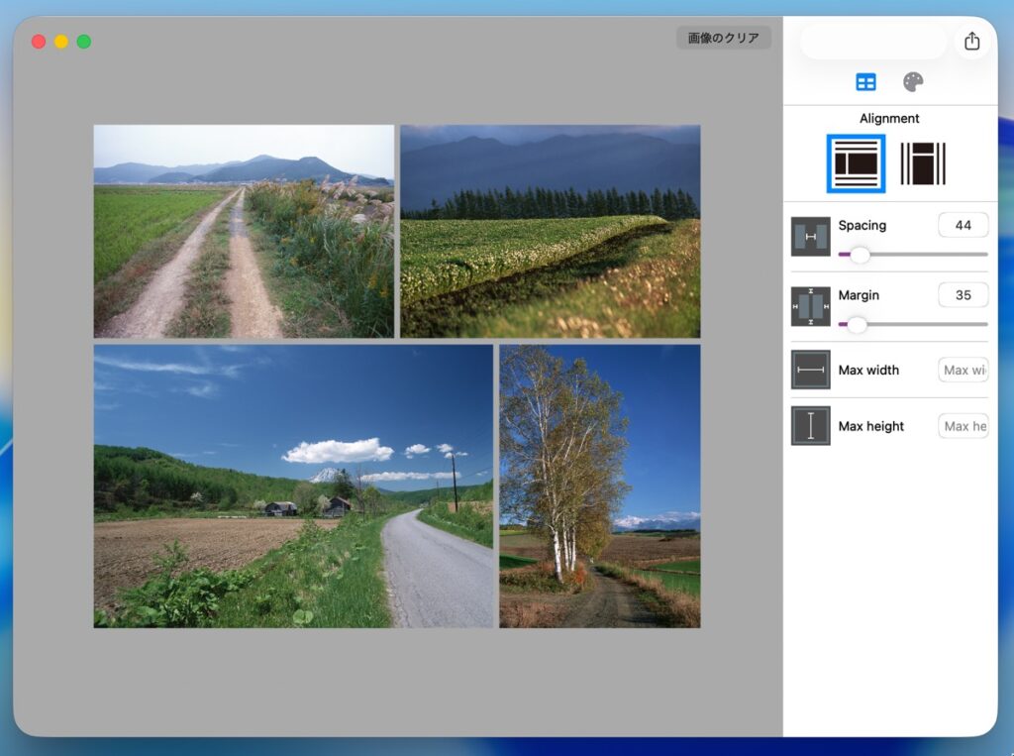Select the dark mountain crop field photo
The height and width of the screenshot is (756, 1014).
[x=550, y=231]
